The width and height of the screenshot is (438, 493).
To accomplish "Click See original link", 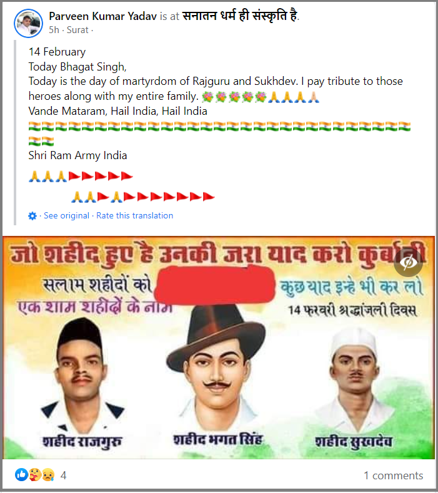I will pos(66,216).
